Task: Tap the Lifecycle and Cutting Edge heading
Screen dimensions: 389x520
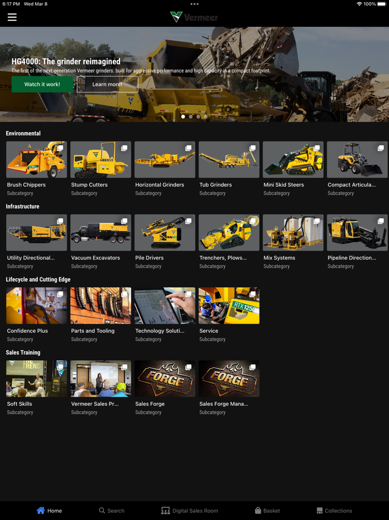Action: click(x=38, y=279)
